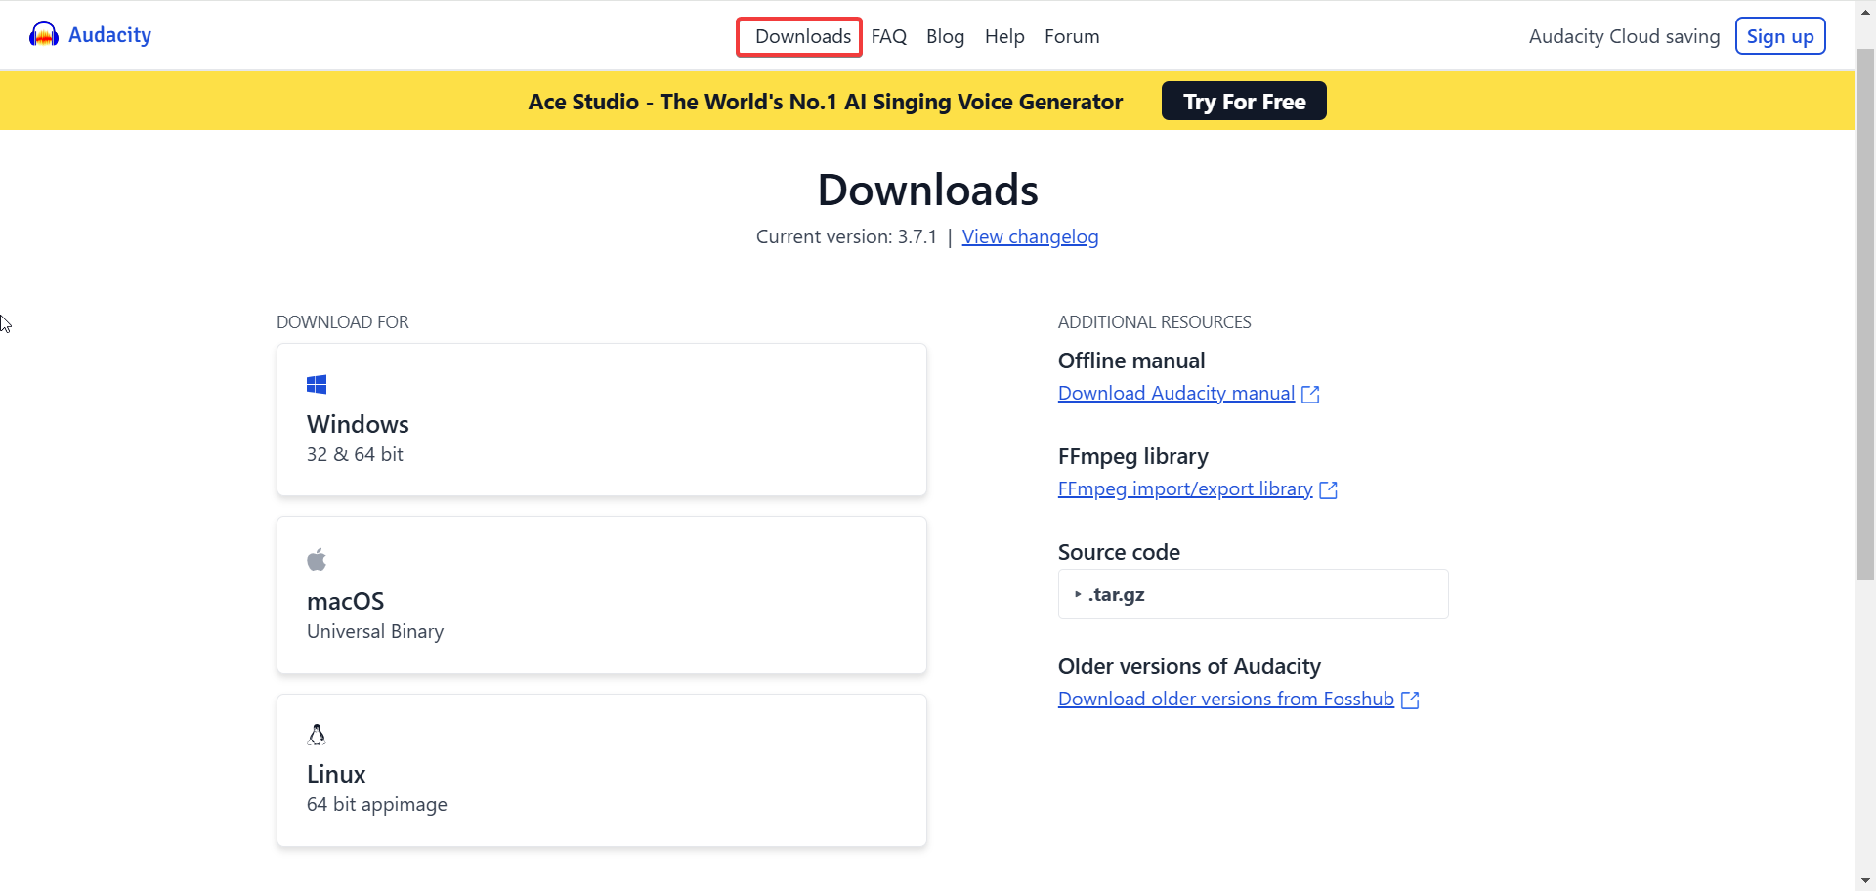Click the Windows logo icon

[x=317, y=385]
